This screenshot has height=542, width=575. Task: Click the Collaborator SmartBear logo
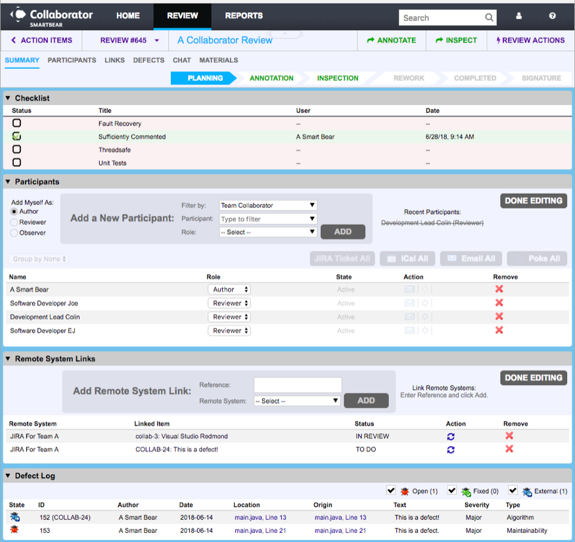tap(52, 17)
